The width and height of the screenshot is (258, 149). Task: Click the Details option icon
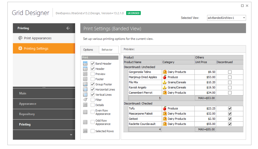point(85,105)
